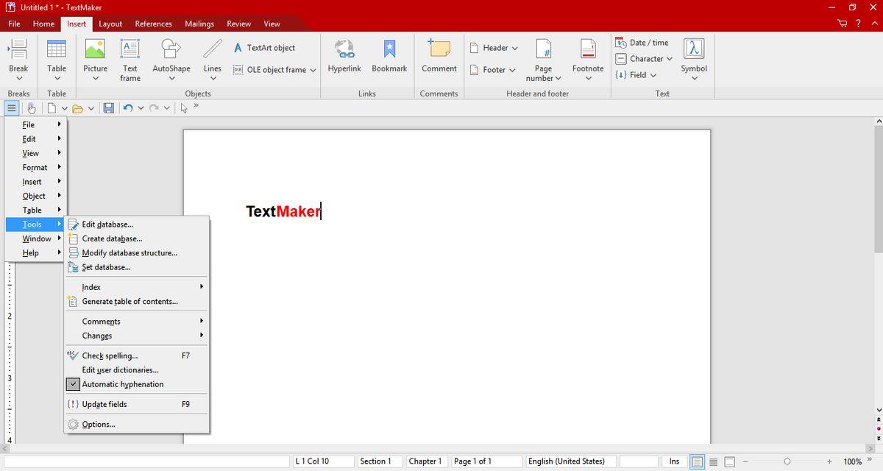This screenshot has height=471, width=883.
Task: Insert a Footnote from the ribbon
Action: click(x=588, y=58)
